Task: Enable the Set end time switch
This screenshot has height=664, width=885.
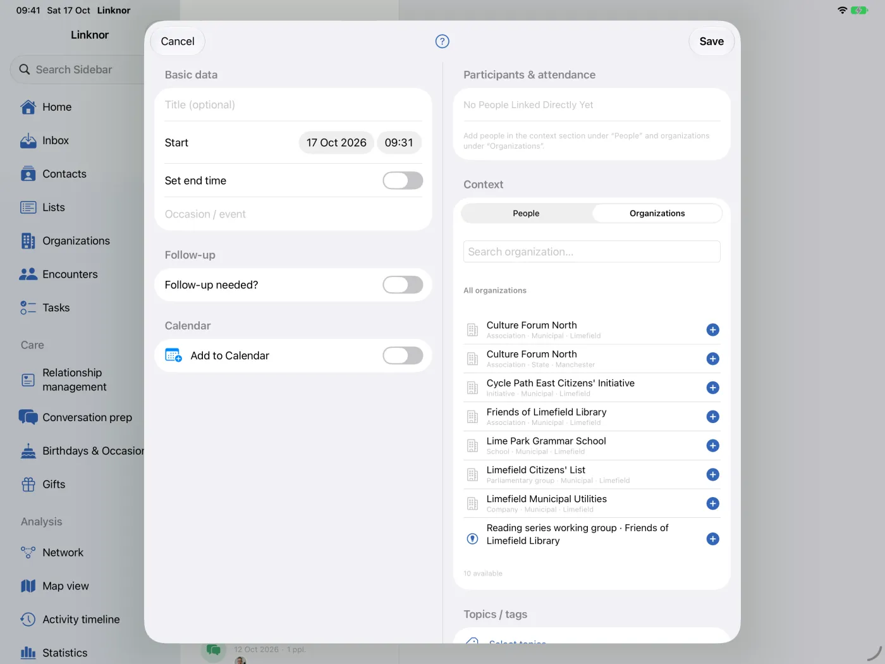Action: coord(403,180)
